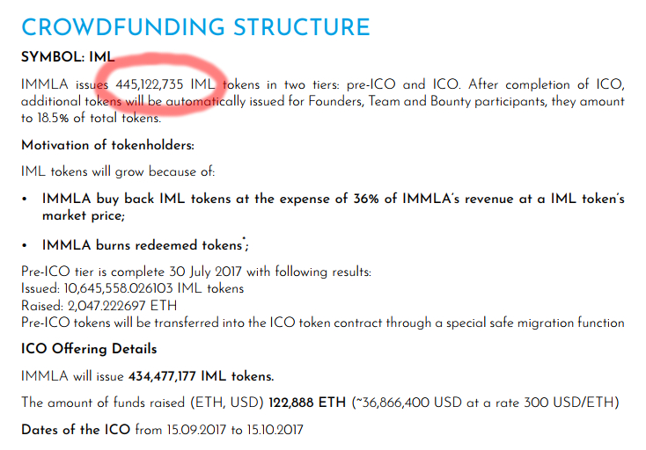Click the bold 434,477,177 IML tokens text

coord(201,376)
